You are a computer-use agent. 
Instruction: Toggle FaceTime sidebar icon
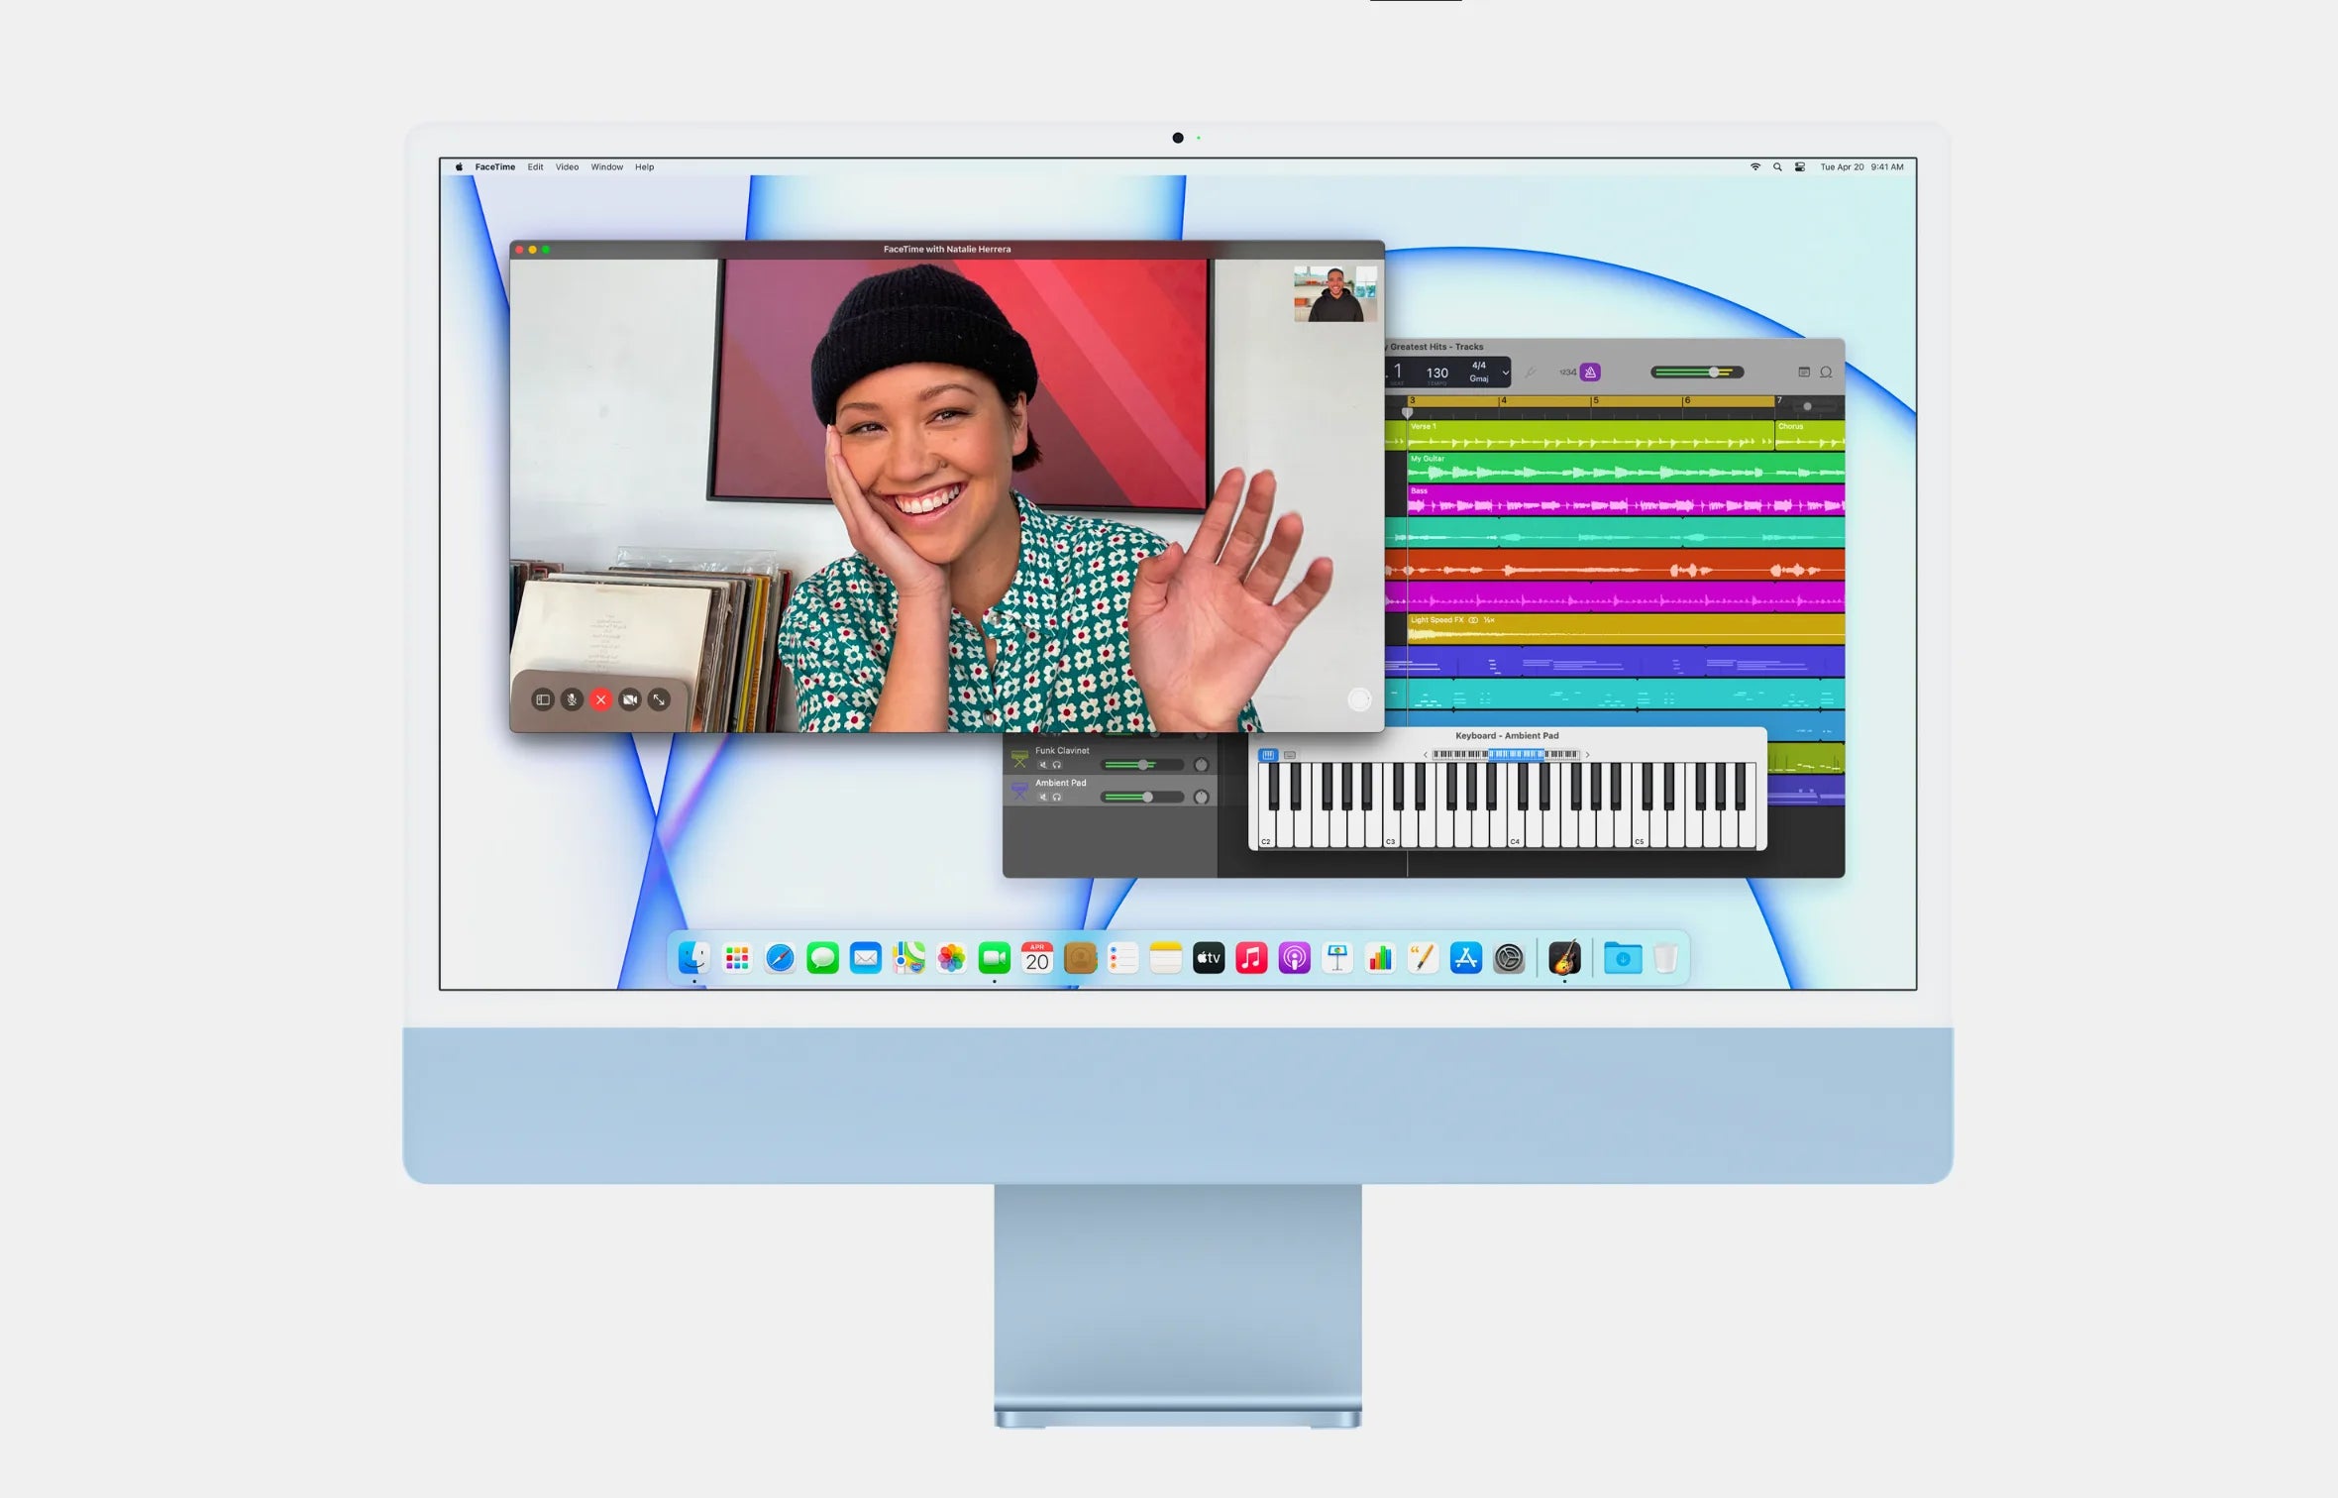[x=543, y=699]
